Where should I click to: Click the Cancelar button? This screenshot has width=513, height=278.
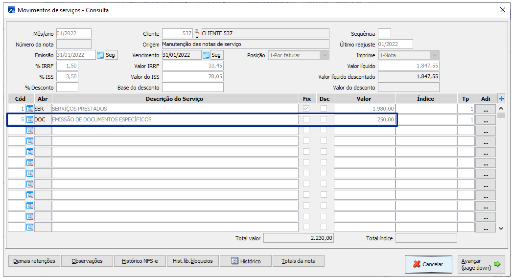(428, 264)
